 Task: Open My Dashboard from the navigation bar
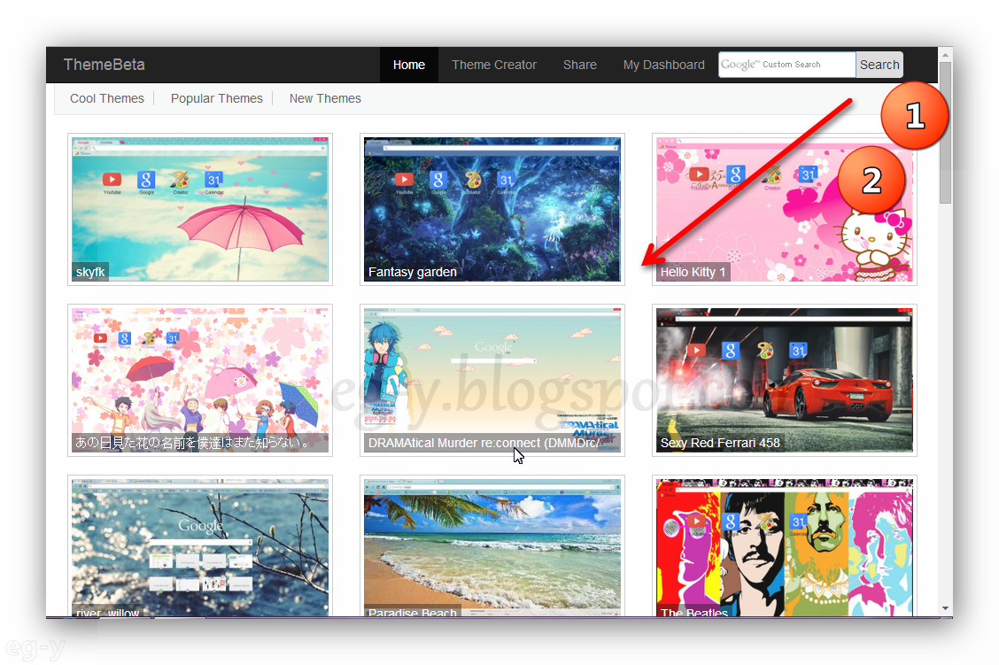tap(664, 65)
